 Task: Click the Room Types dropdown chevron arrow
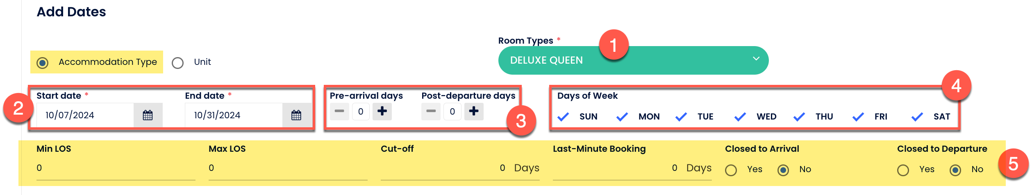click(756, 59)
